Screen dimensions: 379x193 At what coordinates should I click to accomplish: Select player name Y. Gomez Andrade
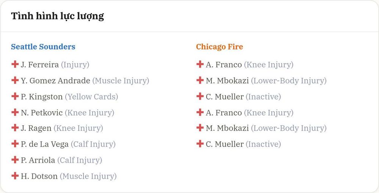pos(55,81)
